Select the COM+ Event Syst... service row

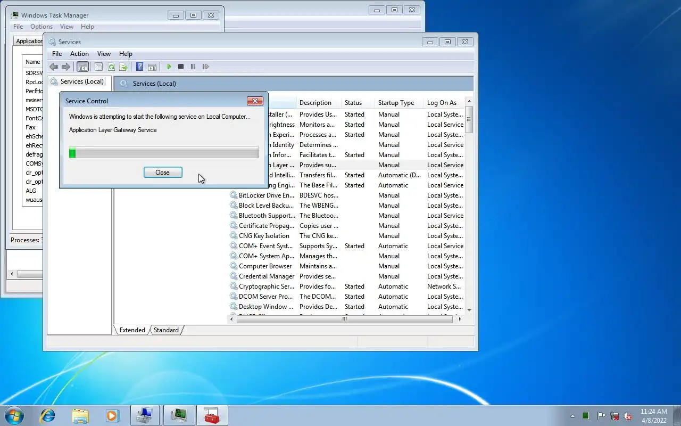(x=346, y=246)
